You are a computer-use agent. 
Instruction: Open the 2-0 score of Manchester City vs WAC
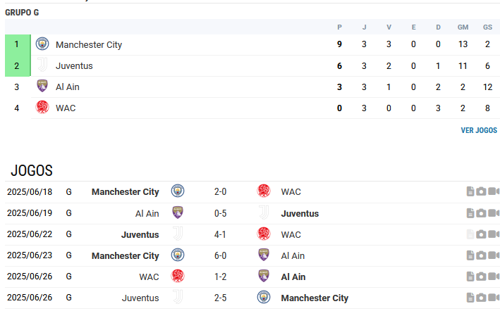pyautogui.click(x=220, y=192)
